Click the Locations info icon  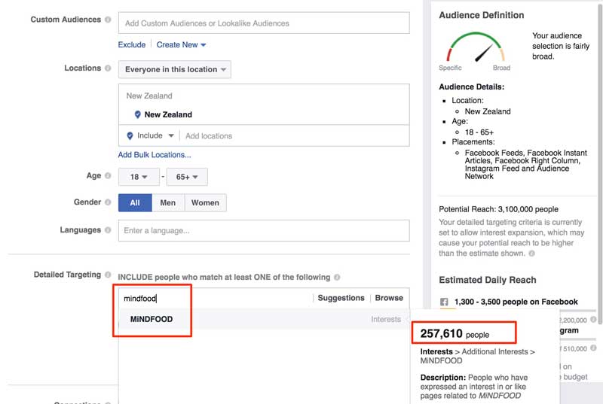[108, 68]
